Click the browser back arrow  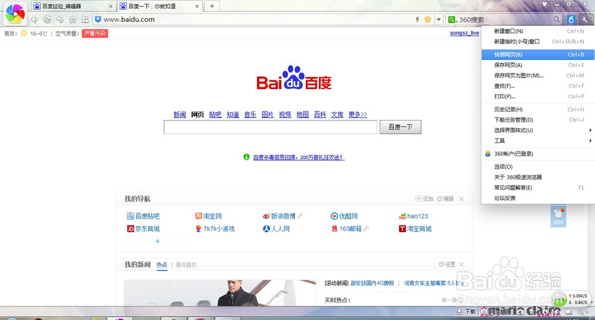(x=35, y=20)
